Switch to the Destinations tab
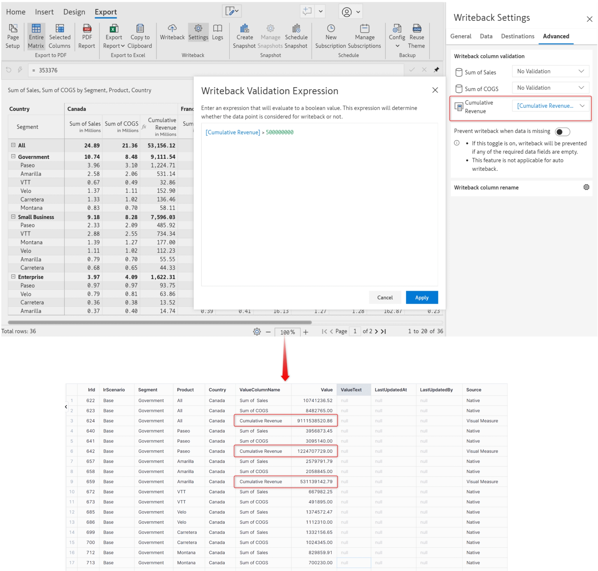This screenshot has width=598, height=571. (x=517, y=36)
